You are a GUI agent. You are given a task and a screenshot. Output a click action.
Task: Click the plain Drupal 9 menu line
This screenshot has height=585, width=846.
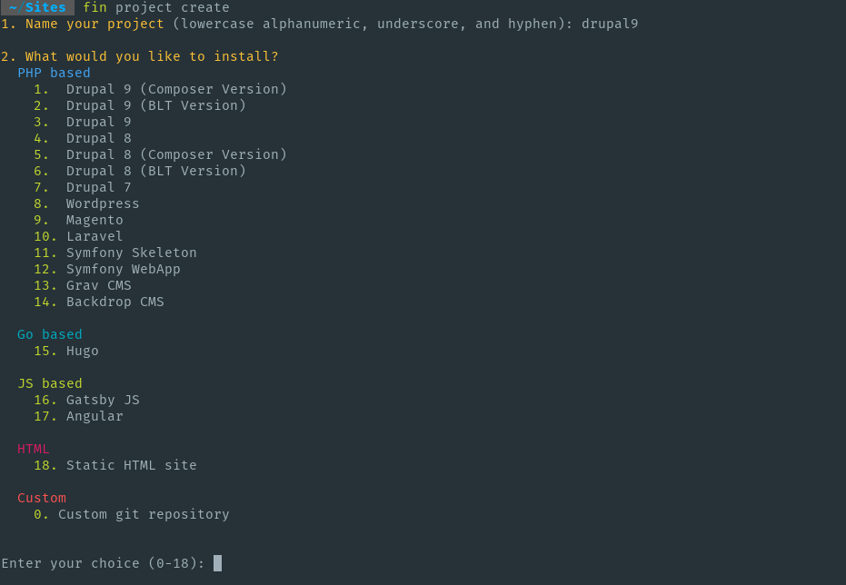(x=83, y=122)
